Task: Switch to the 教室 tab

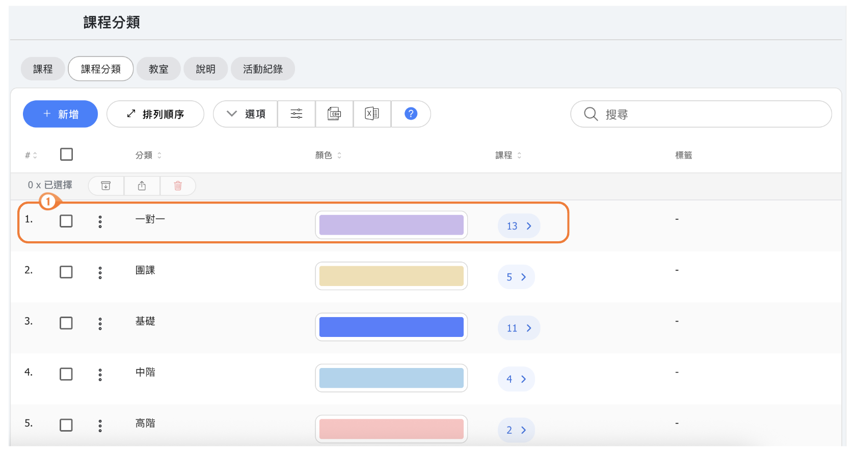Action: point(158,69)
